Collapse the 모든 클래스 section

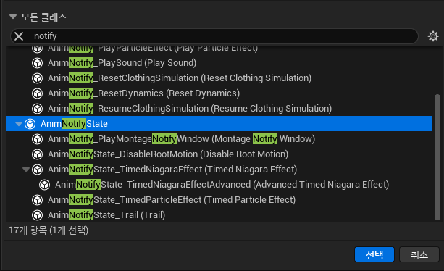[13, 17]
